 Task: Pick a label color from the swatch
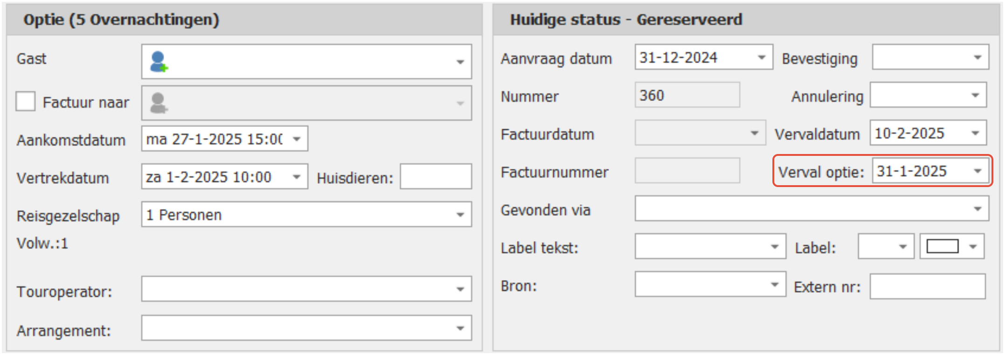(943, 247)
